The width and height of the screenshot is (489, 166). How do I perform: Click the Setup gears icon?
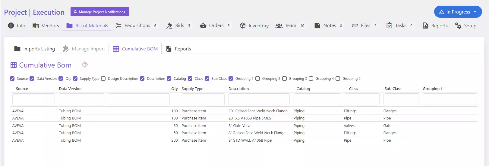(x=458, y=26)
